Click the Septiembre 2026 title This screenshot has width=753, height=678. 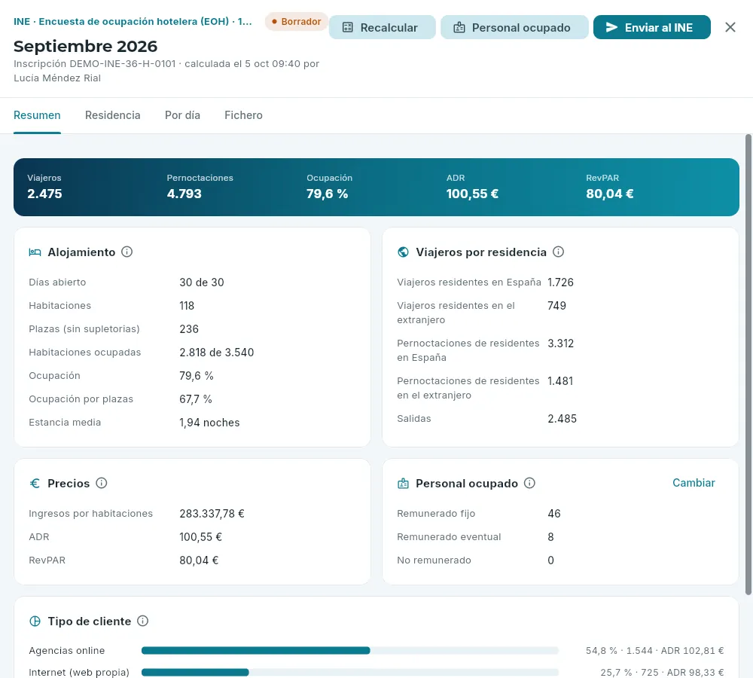click(86, 46)
